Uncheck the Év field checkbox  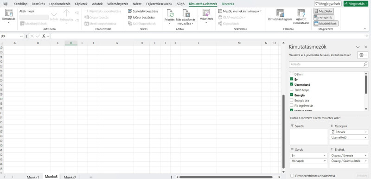[x=292, y=79]
